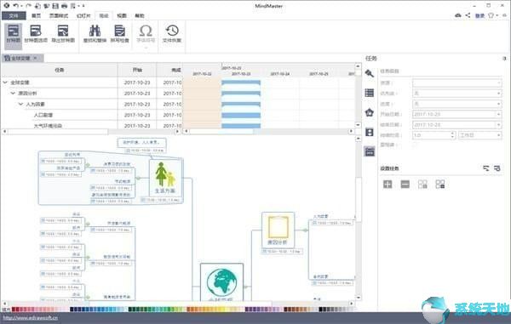The image size is (511, 324).
Task: Switch to the View ribbon tab
Action: point(122,15)
